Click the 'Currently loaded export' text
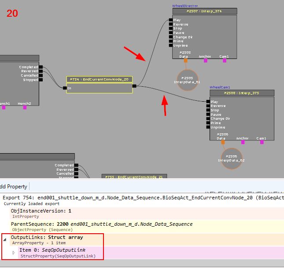284x268 pixels. (x=32, y=204)
